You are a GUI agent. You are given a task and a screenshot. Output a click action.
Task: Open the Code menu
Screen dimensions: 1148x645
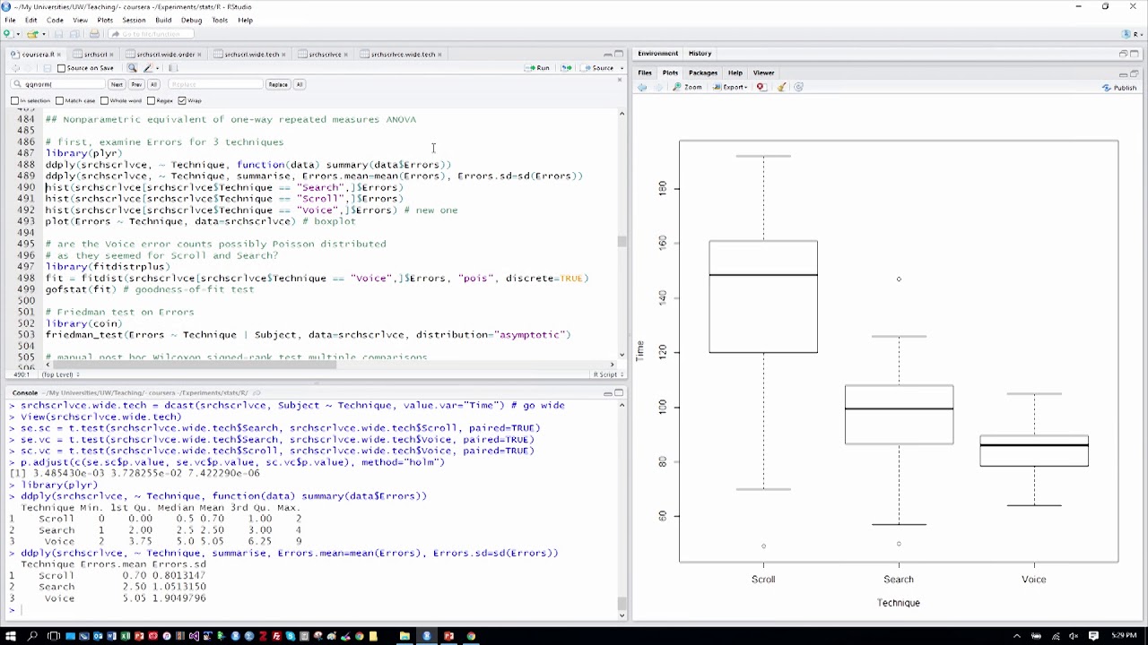(x=55, y=20)
